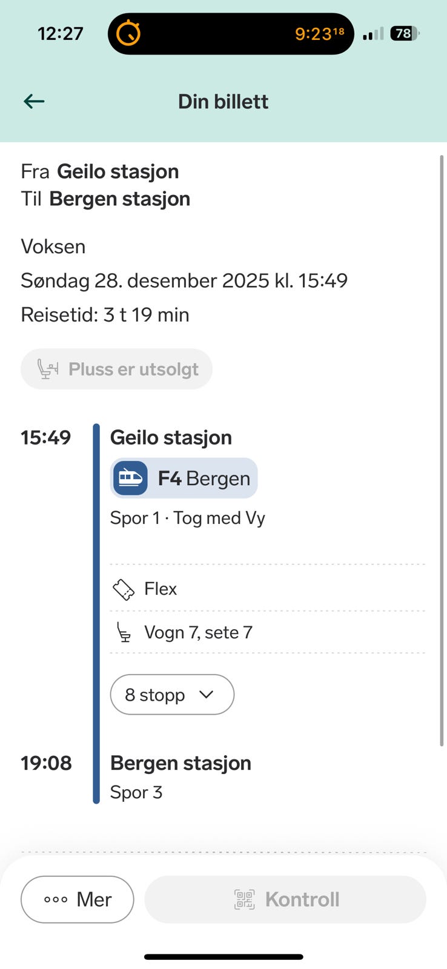Tap the chevron arrow next to 8 stopp
The height and width of the screenshot is (969, 447).
pyautogui.click(x=207, y=694)
